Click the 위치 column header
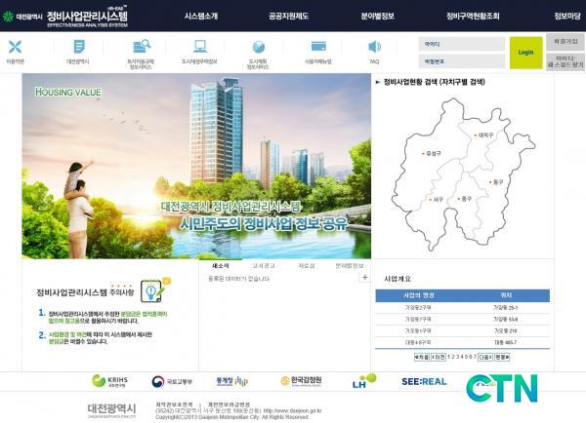This screenshot has height=423, width=586. (506, 295)
